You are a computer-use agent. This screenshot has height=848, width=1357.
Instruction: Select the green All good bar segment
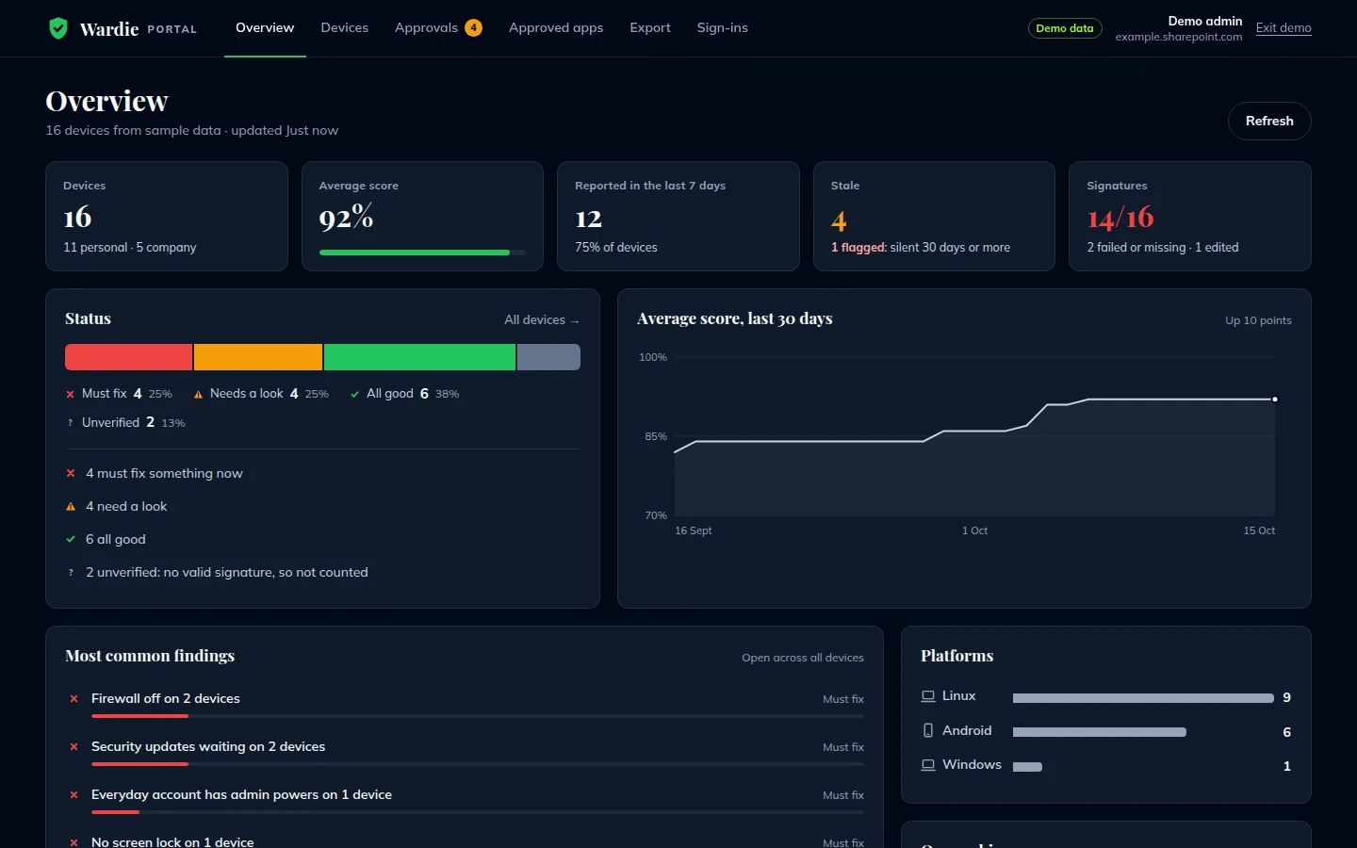click(x=420, y=357)
